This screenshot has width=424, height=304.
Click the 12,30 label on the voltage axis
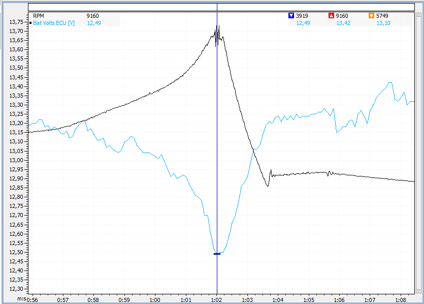16,289
